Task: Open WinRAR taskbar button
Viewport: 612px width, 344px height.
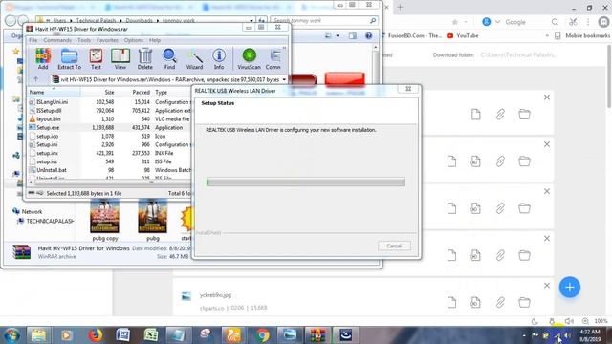Action: (317, 335)
